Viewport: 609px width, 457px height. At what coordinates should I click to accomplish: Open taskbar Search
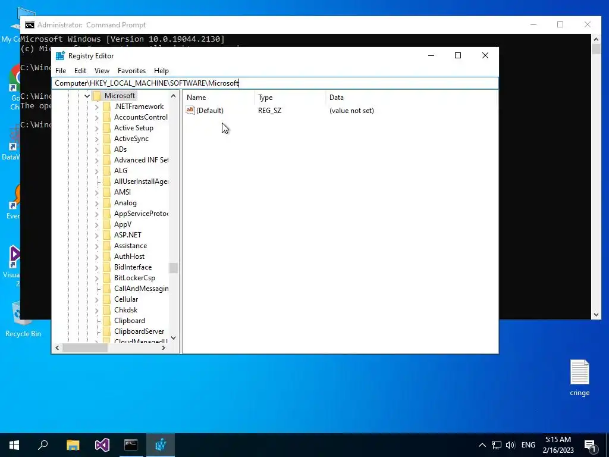(43, 445)
